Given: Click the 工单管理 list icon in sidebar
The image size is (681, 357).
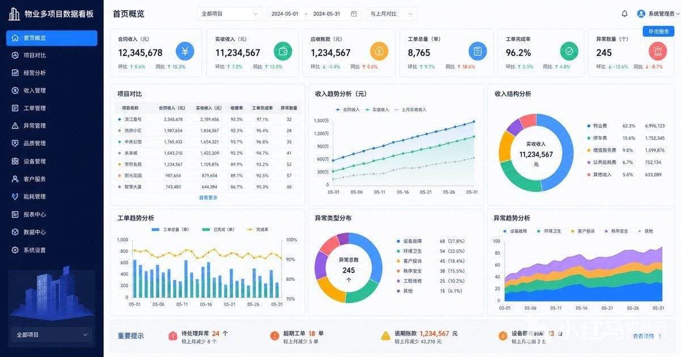Looking at the screenshot, I should point(15,108).
